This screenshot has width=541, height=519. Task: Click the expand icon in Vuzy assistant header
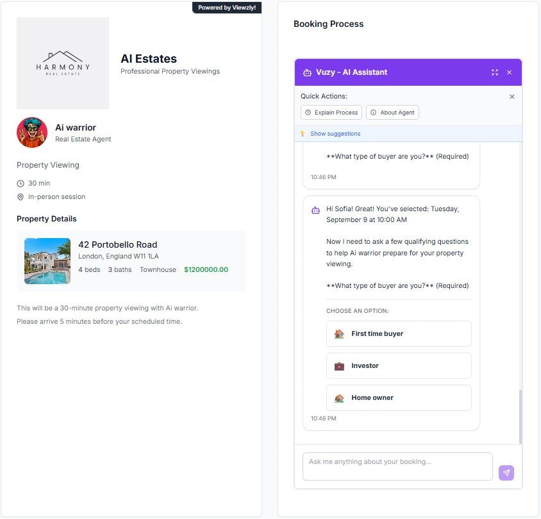click(x=495, y=72)
